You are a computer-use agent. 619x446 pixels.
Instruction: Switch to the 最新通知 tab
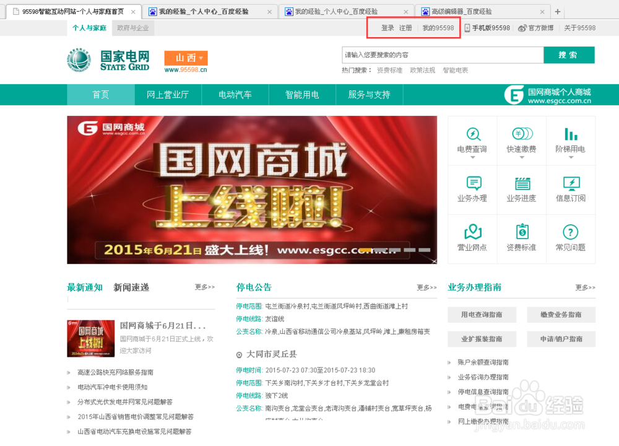point(85,287)
